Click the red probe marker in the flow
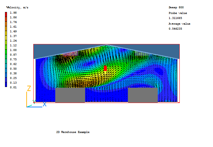 pyautogui.click(x=105, y=68)
